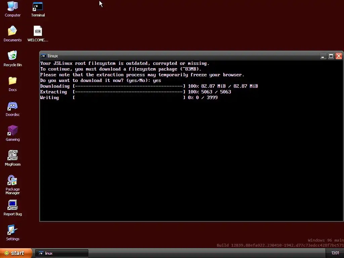Select the linux taskbar entry
The image size is (344, 258).
point(62,253)
